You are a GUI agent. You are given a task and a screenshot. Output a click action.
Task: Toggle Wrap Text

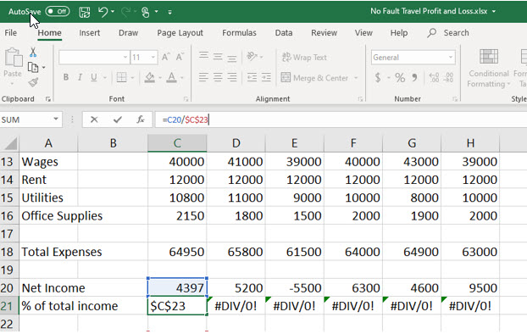(304, 58)
